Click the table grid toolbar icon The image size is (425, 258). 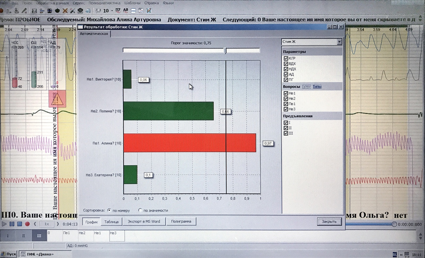34,11
